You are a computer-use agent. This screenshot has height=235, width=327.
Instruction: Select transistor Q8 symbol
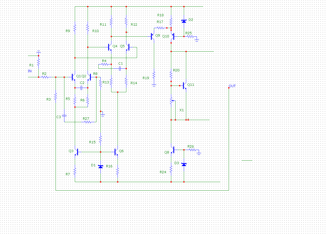coord(173,150)
